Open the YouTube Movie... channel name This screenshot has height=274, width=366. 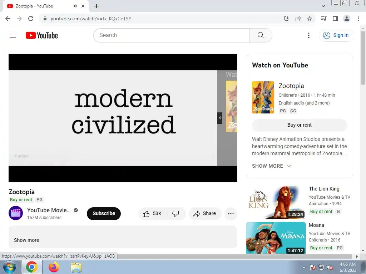click(49, 210)
